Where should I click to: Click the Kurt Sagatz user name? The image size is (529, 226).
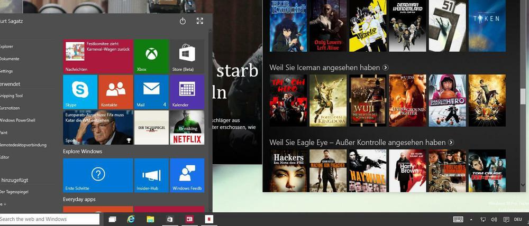pyautogui.click(x=12, y=21)
